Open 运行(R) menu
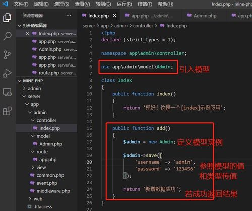The height and width of the screenshot is (211, 252). tap(124, 4)
